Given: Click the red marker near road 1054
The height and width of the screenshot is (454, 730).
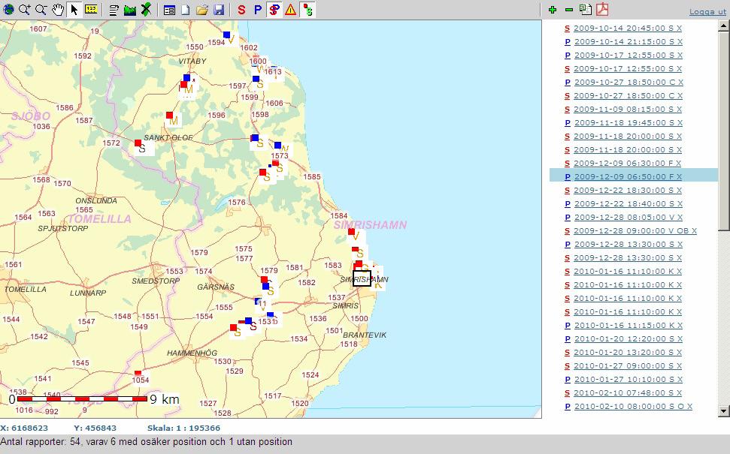Looking at the screenshot, I should pos(138,374).
